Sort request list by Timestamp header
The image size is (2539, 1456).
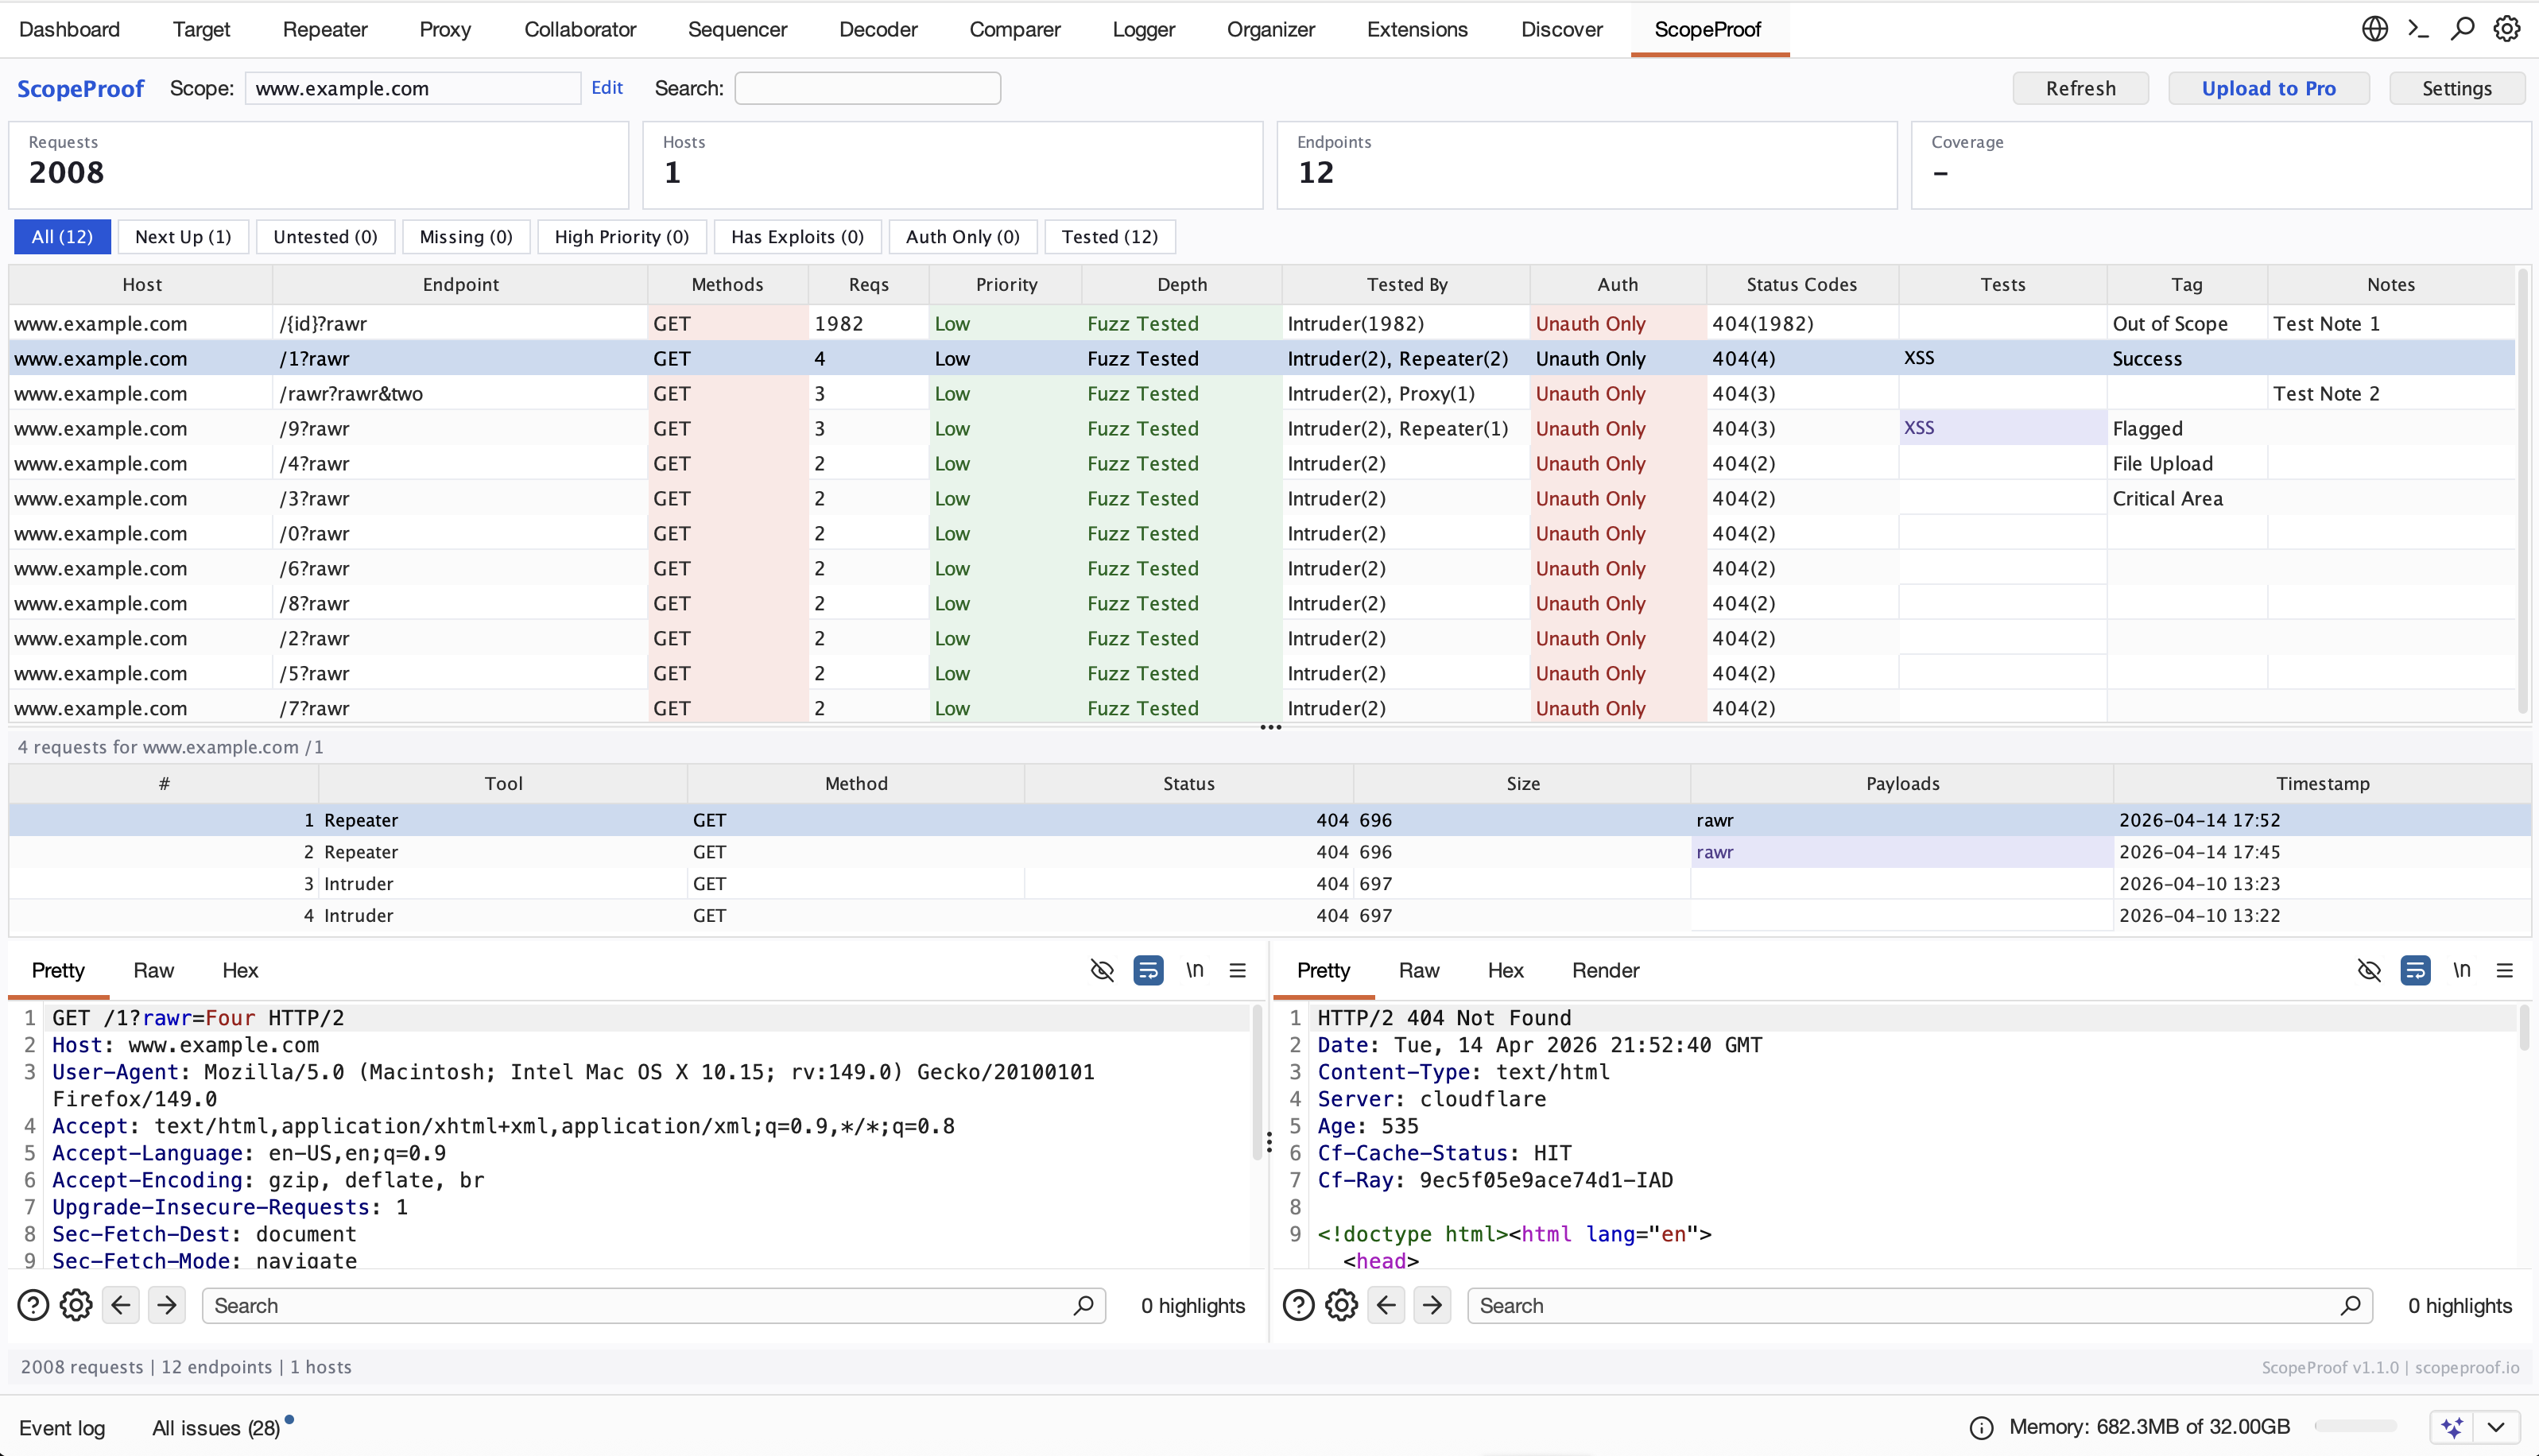(x=2322, y=784)
